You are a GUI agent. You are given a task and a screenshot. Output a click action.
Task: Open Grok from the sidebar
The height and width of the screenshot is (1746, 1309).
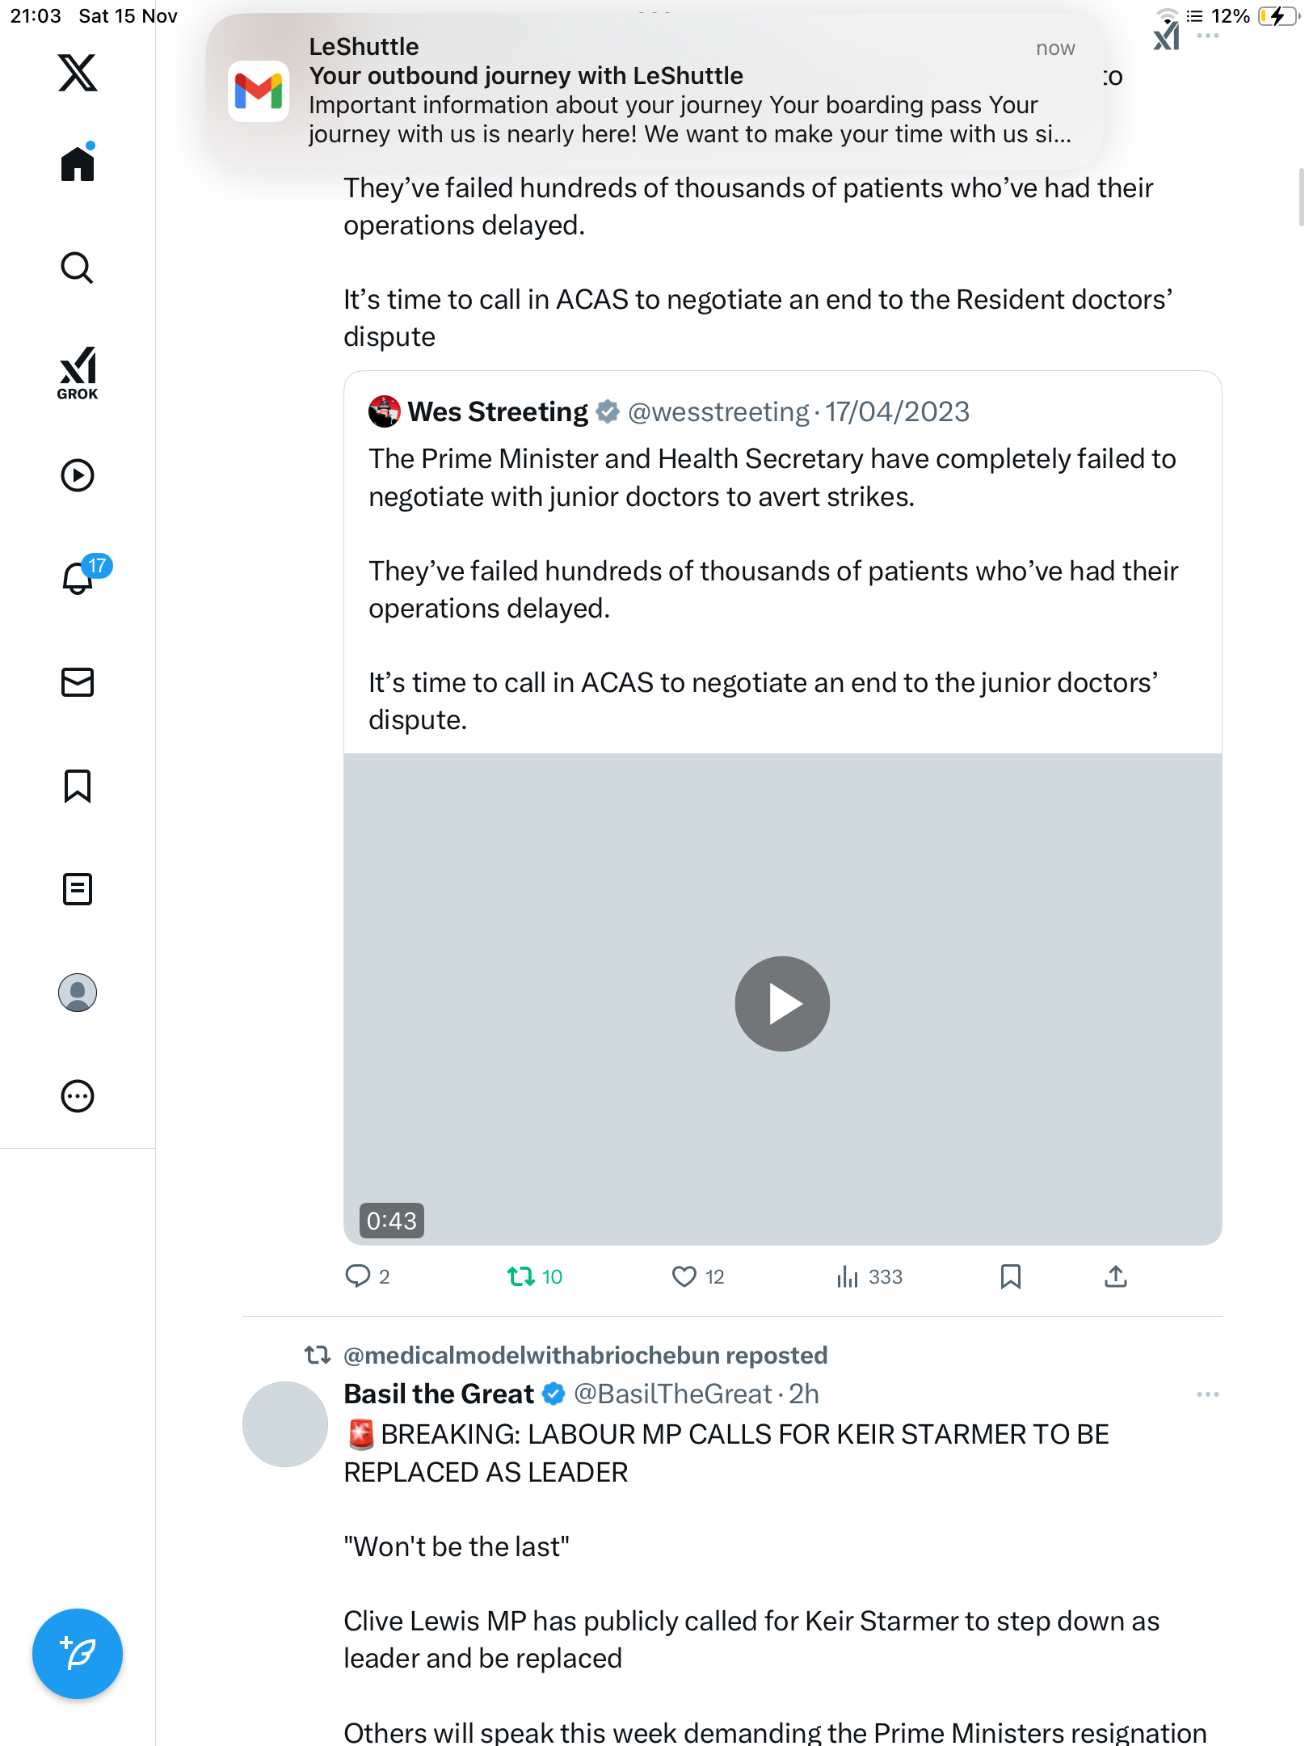coord(78,373)
